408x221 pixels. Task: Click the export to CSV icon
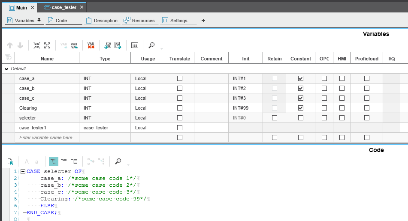coord(118,45)
